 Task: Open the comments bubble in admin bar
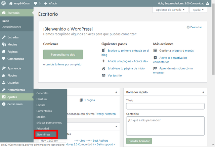pos(36,3)
